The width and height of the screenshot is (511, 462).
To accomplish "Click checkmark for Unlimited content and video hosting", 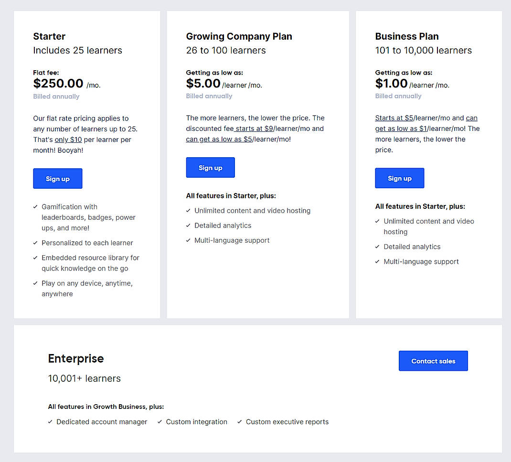I will [x=188, y=210].
